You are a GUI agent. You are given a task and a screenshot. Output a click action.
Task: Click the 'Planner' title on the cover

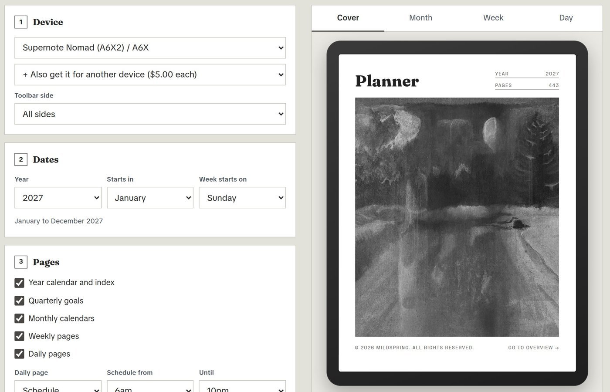point(387,81)
